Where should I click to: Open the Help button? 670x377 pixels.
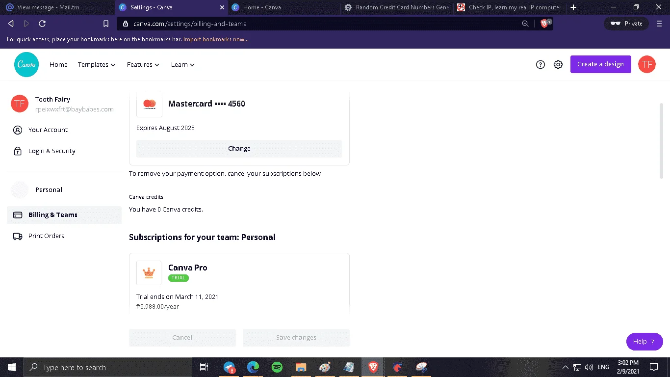point(644,342)
